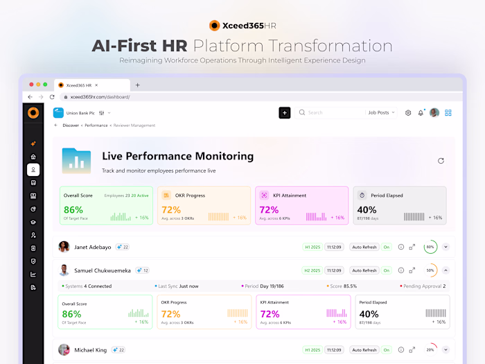Click 'Pending Approval 2' status text
This screenshot has height=364, width=485.
pyautogui.click(x=423, y=286)
